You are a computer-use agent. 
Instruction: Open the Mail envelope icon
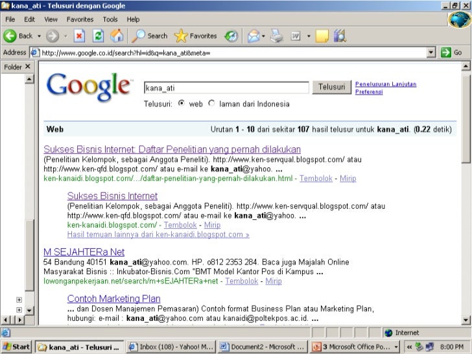(x=253, y=36)
